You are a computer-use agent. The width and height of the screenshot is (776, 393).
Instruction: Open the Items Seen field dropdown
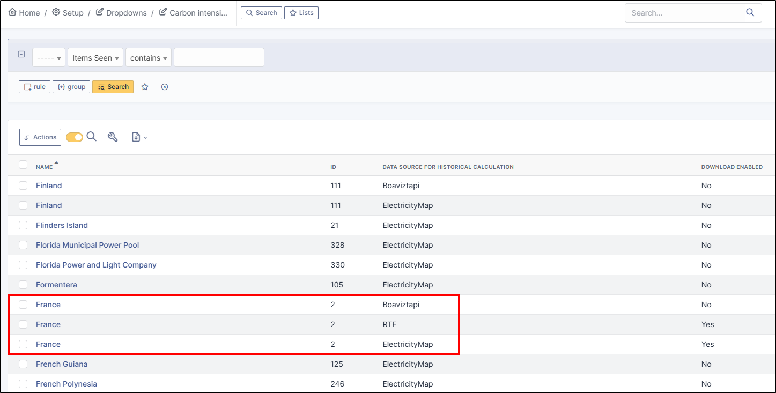(95, 58)
